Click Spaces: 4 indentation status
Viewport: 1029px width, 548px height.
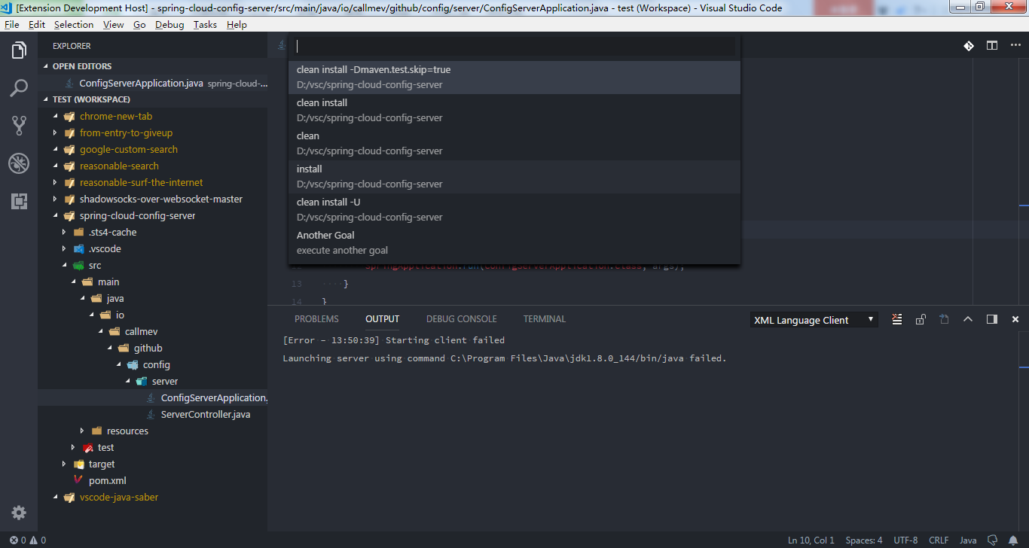(864, 540)
